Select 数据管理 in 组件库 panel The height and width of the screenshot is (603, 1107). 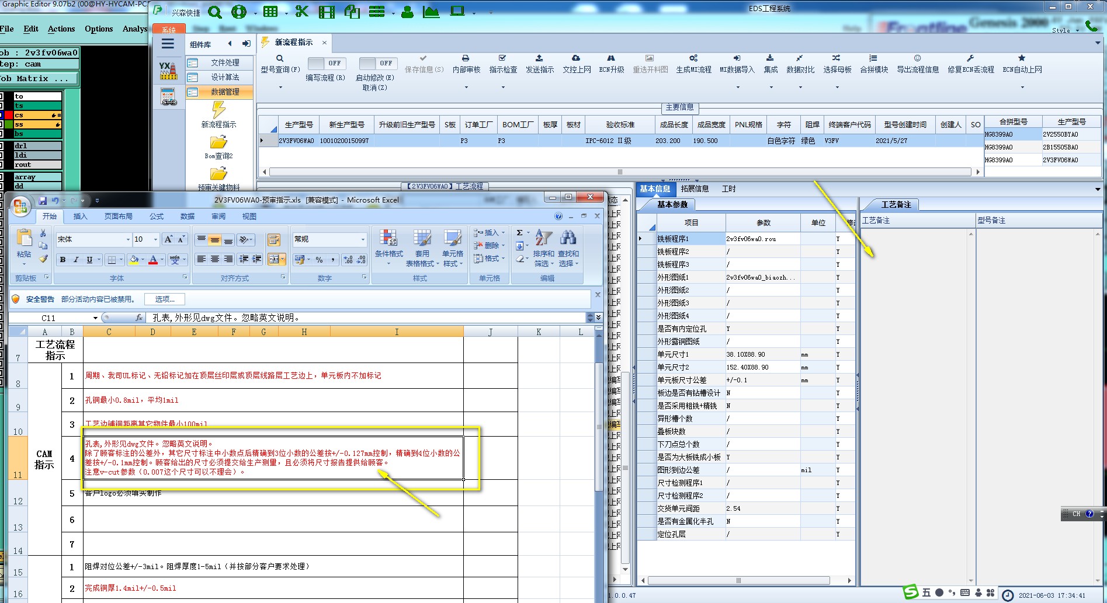click(x=220, y=92)
